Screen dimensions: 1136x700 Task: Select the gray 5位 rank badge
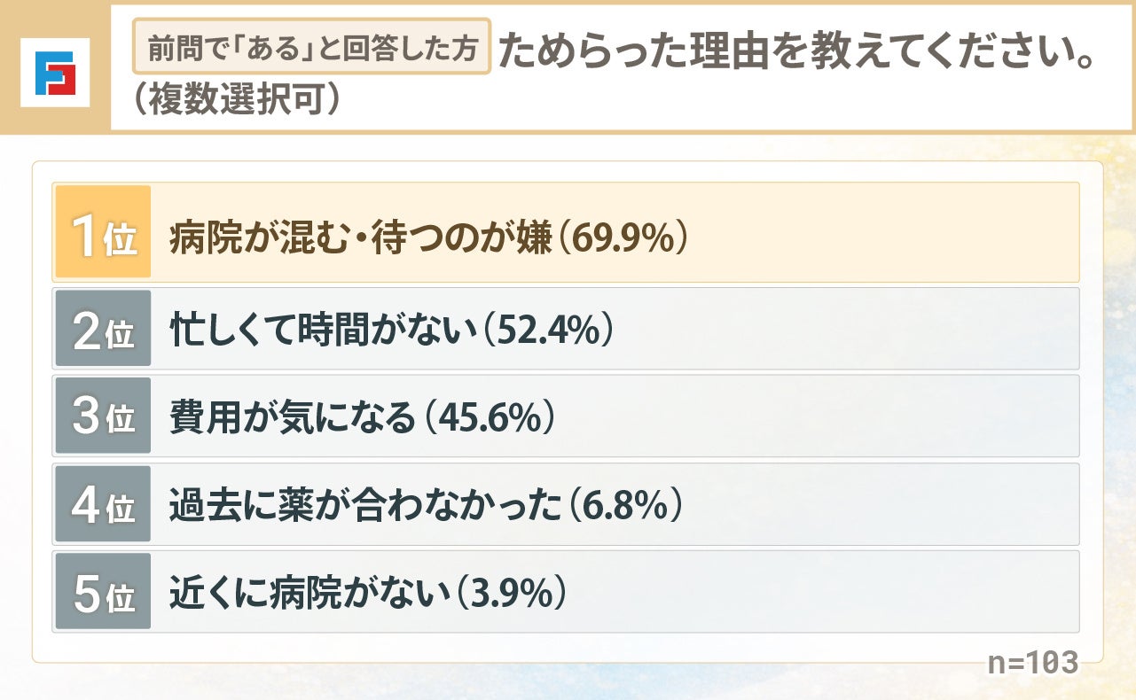click(x=103, y=592)
